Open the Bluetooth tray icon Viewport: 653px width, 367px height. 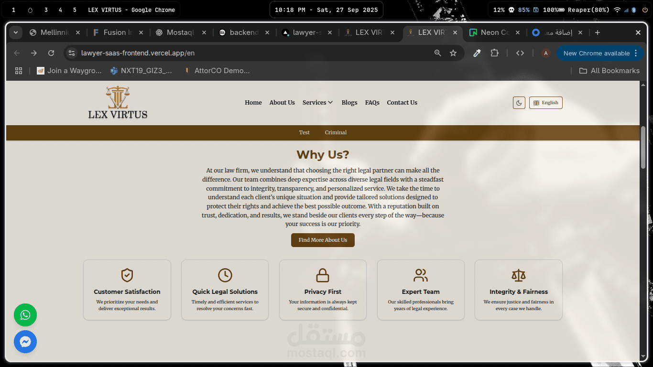tap(634, 10)
